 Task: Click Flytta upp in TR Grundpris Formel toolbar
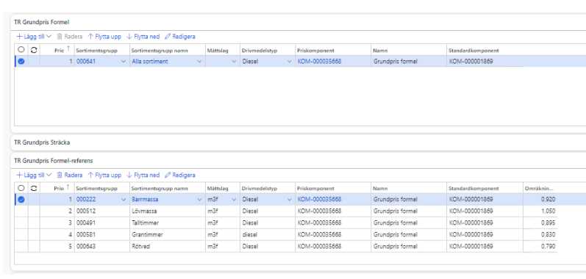104,37
